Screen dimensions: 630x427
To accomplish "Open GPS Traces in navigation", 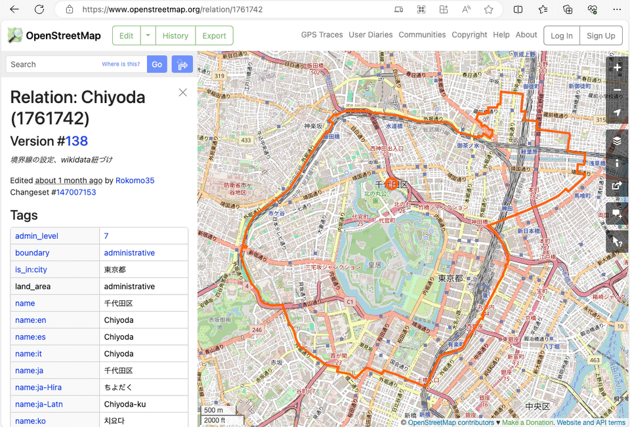I will point(322,35).
